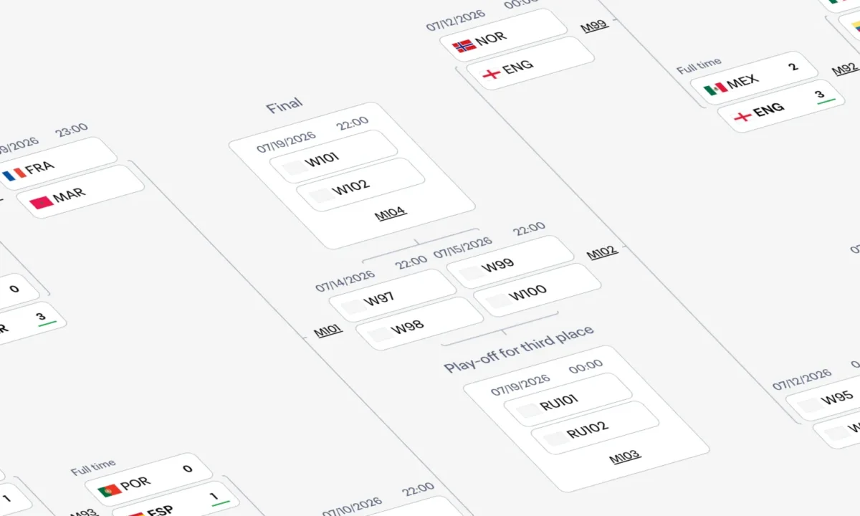Open the M103 third place match link

click(x=625, y=457)
